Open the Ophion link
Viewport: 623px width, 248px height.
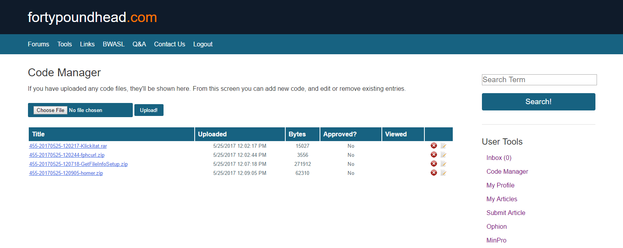[497, 226]
